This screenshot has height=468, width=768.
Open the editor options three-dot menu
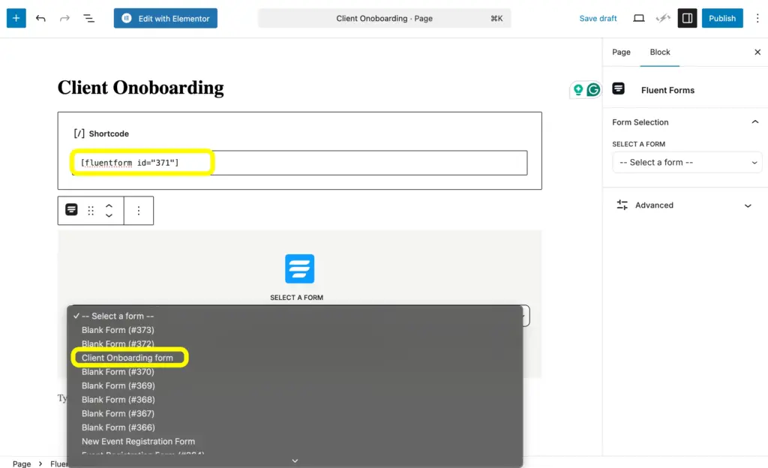757,18
